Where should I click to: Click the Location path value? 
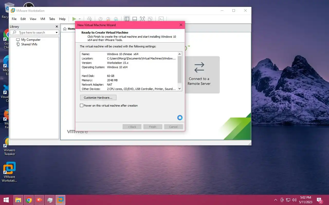click(x=141, y=58)
